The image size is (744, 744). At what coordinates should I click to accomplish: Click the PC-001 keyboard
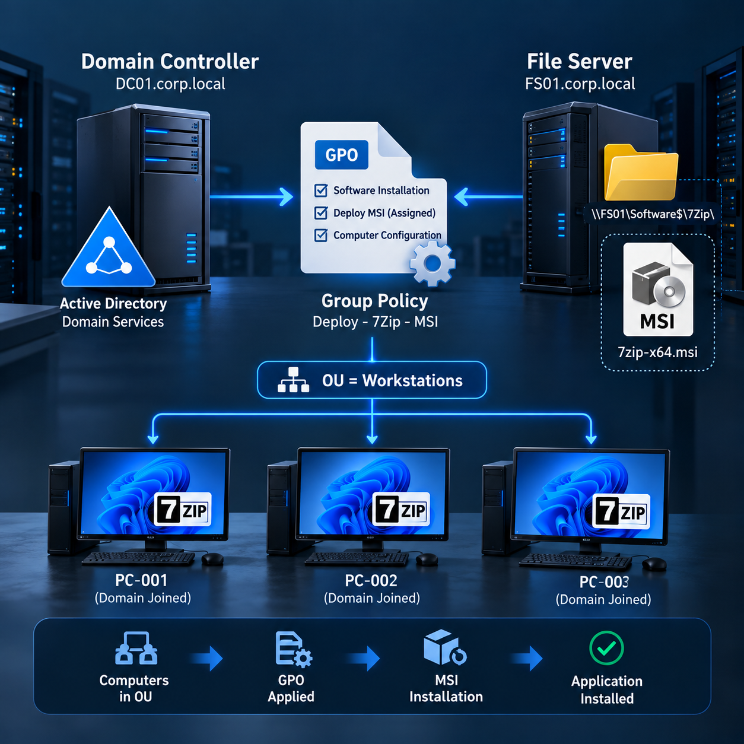pyautogui.click(x=139, y=558)
